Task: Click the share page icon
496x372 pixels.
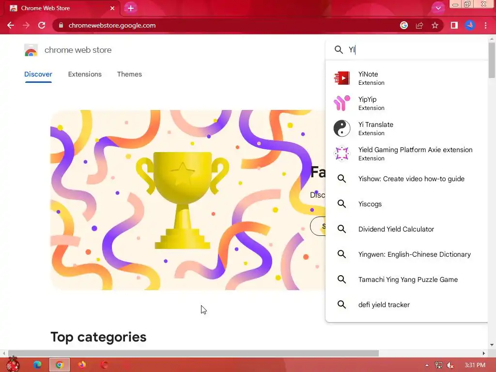Action: point(419,25)
